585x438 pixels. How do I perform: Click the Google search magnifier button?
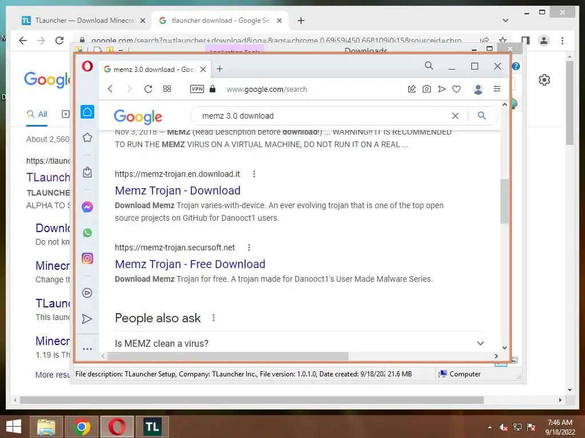pyautogui.click(x=482, y=116)
